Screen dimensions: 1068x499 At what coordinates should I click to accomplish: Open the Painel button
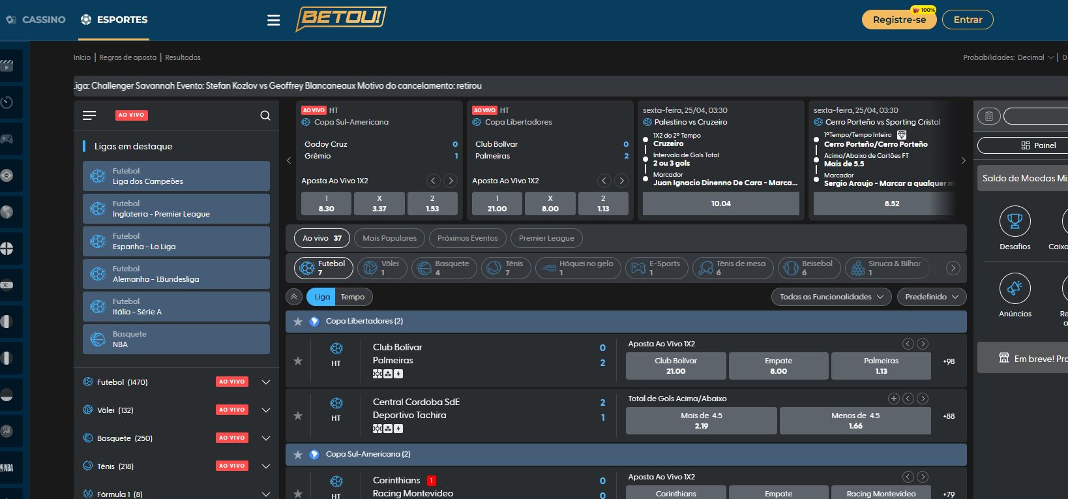coord(1024,145)
